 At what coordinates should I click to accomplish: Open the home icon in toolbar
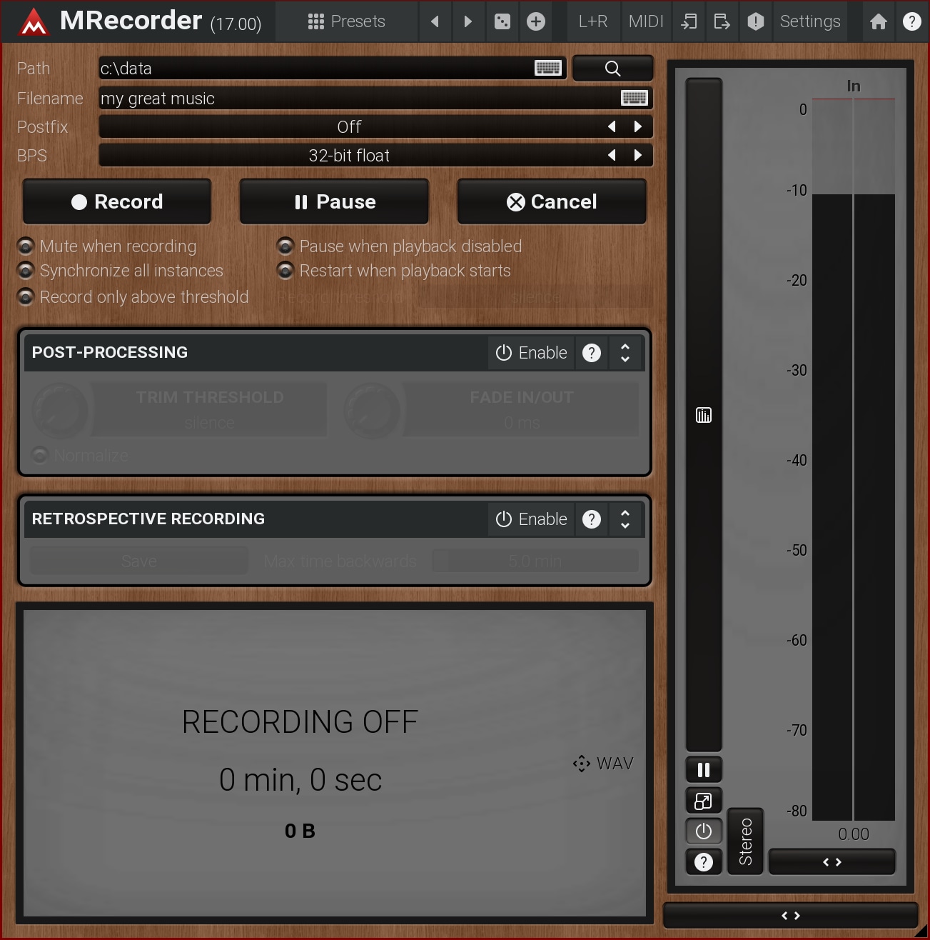click(x=879, y=21)
